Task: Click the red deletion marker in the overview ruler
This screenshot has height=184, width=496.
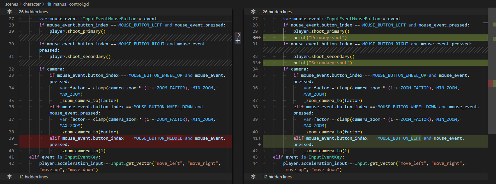Action: point(490,84)
